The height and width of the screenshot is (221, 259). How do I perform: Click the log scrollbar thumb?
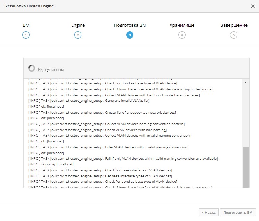click(246, 167)
